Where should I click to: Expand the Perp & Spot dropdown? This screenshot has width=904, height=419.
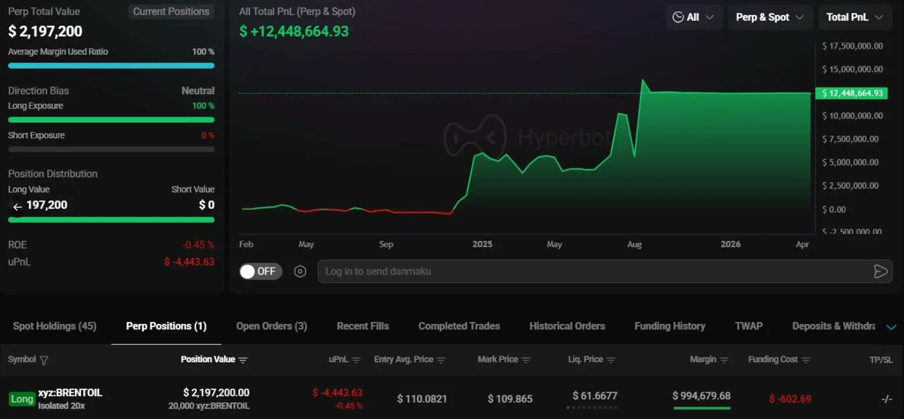(x=770, y=17)
